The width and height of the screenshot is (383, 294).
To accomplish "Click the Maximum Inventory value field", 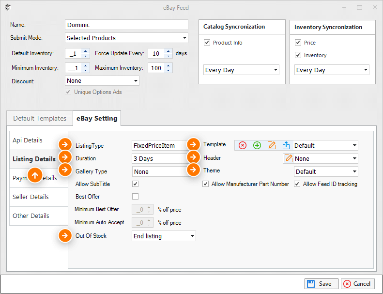I will (x=156, y=68).
